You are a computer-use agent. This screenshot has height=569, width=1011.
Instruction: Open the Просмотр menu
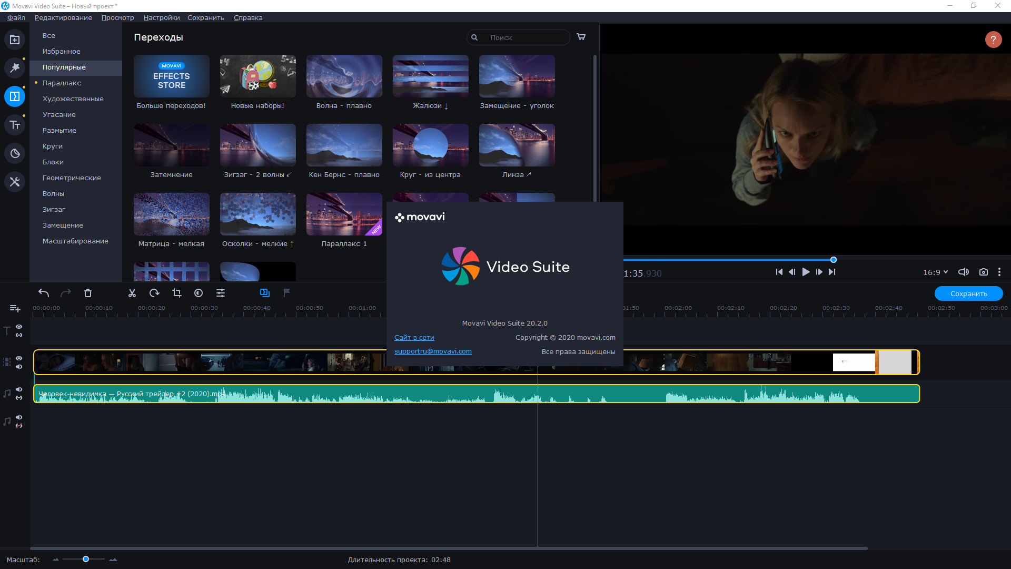point(118,17)
